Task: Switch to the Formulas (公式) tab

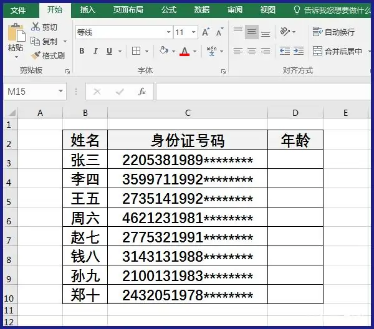Action: pyautogui.click(x=169, y=10)
